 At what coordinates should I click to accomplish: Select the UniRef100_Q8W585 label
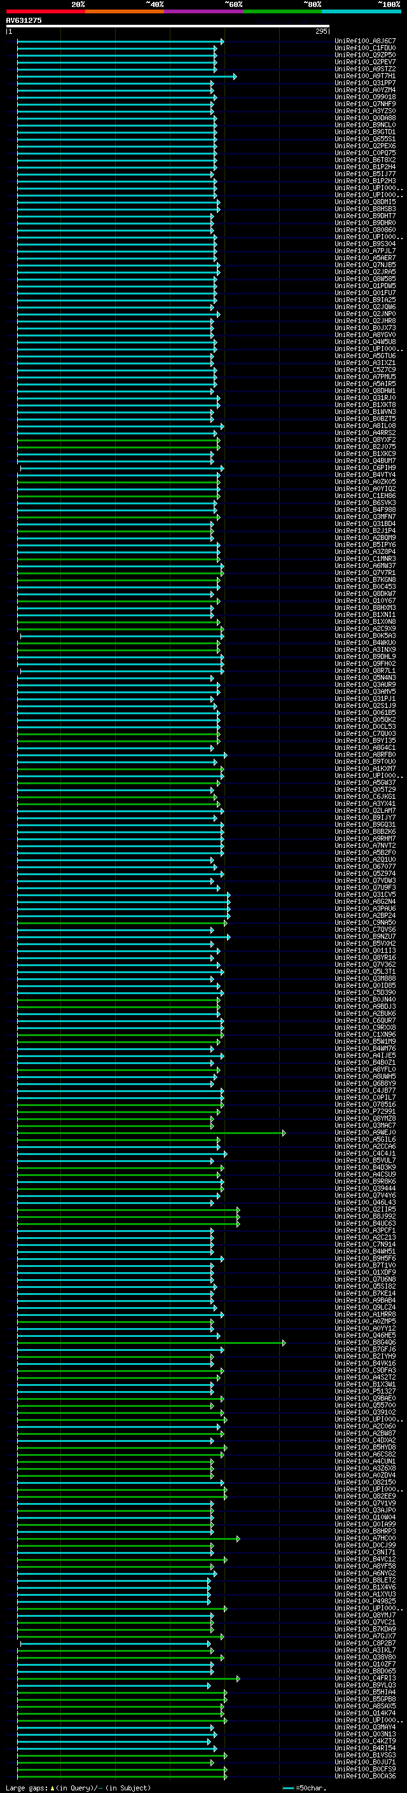(x=365, y=279)
